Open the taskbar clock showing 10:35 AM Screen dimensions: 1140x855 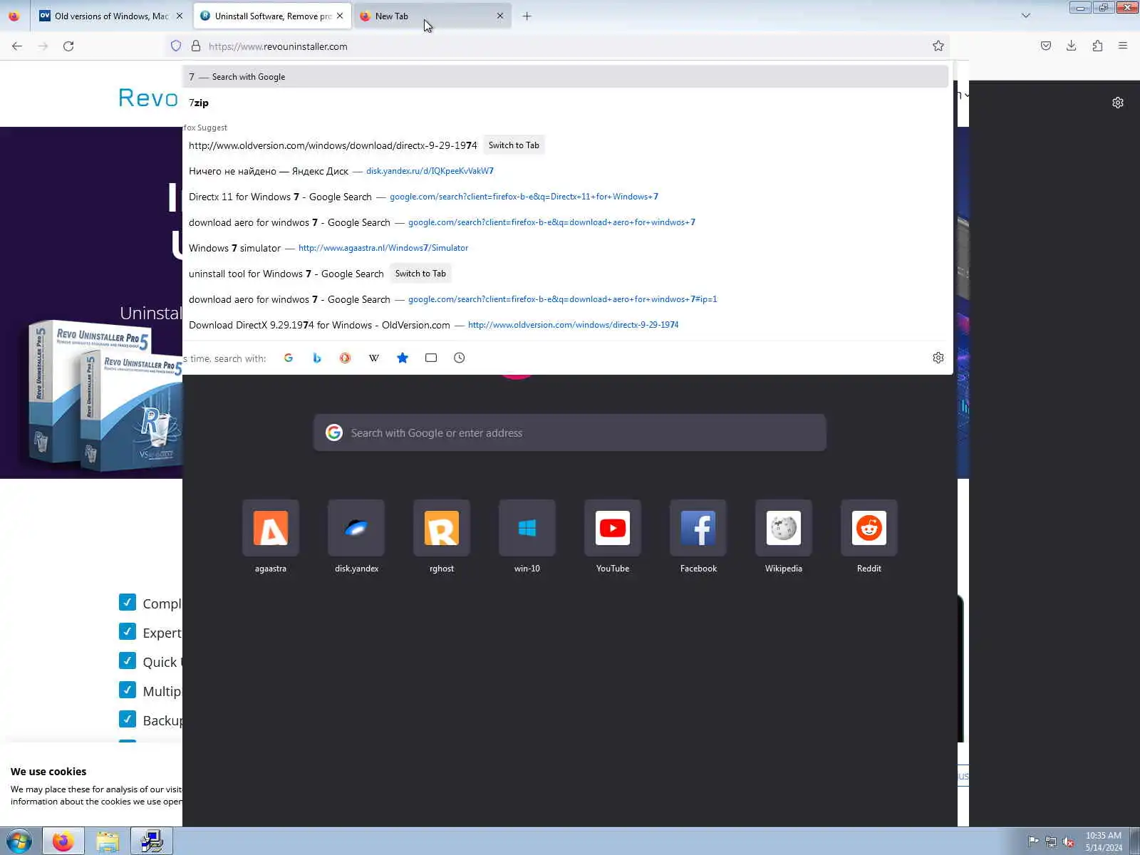click(1104, 841)
